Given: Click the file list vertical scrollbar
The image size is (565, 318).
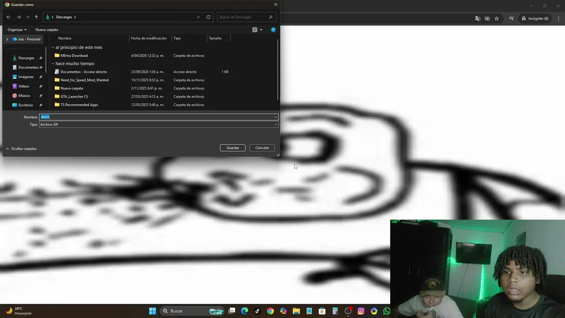Looking at the screenshot, I should coord(278,71).
